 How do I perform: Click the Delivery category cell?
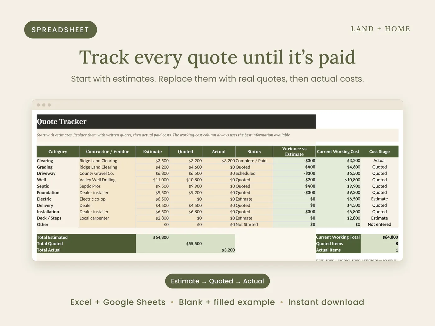(58, 206)
